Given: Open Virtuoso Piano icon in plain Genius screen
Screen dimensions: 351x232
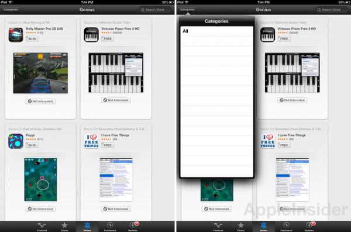Looking at the screenshot, I should click(x=91, y=35).
